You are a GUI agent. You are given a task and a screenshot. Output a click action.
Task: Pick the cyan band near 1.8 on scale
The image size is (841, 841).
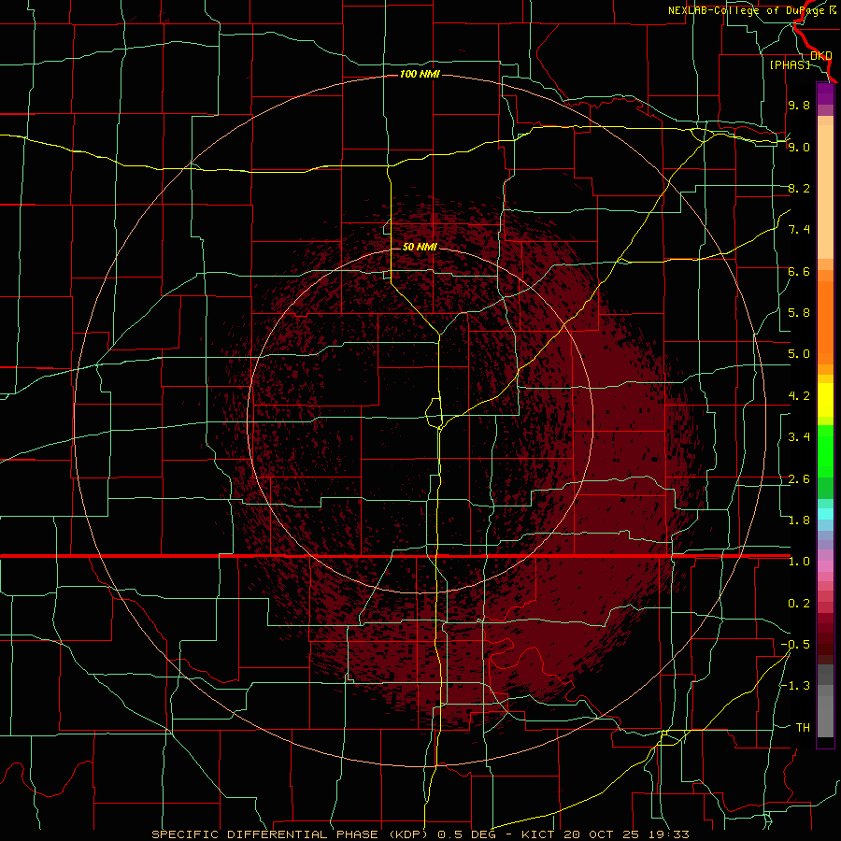click(825, 514)
